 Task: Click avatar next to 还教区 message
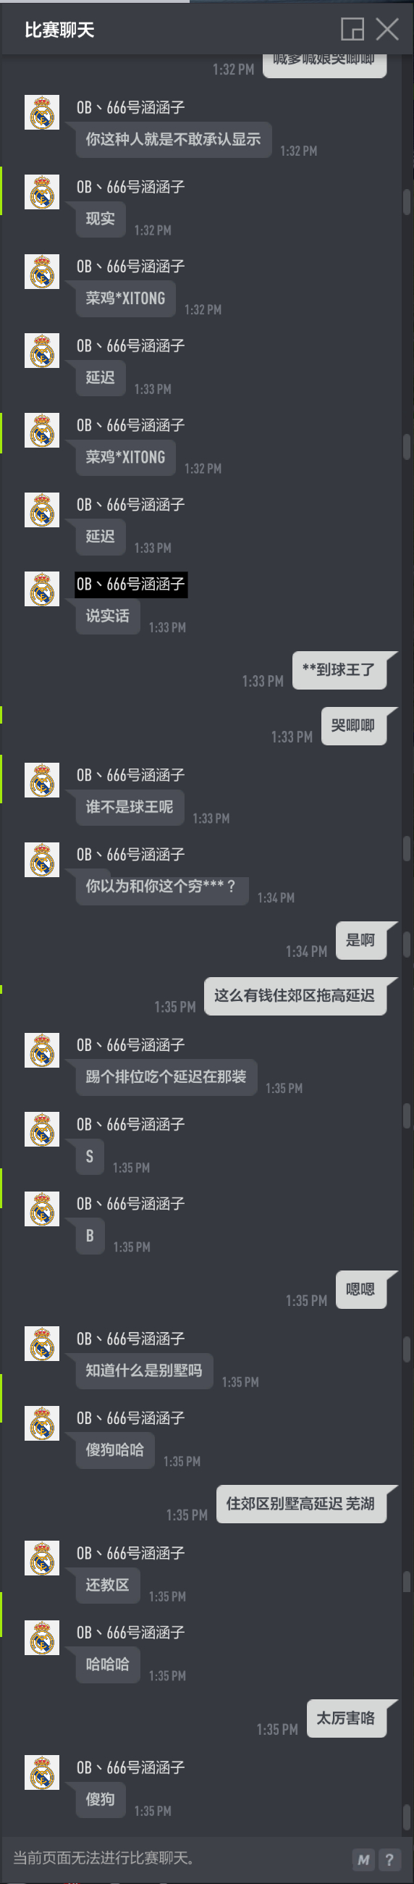click(x=42, y=1557)
